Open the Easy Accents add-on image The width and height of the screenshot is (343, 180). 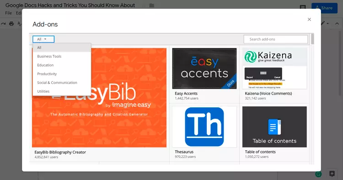tap(204, 69)
